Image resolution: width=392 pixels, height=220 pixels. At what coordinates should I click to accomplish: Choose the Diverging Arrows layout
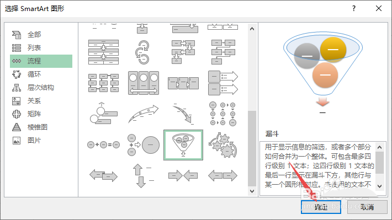(x=223, y=175)
